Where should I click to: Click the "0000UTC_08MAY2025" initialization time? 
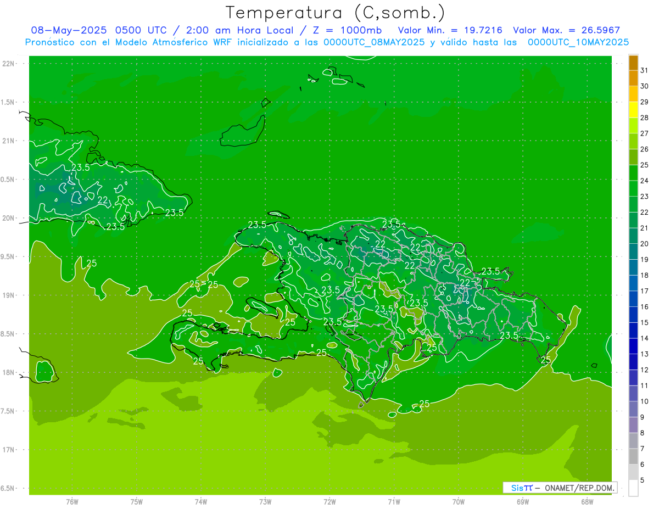pos(375,42)
